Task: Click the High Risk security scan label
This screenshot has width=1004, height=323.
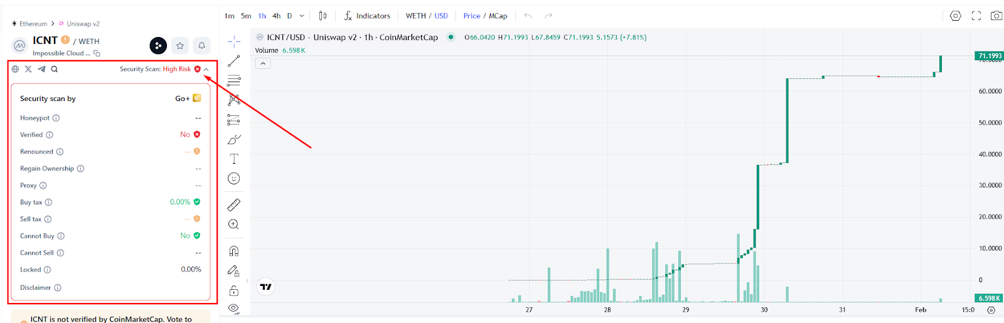Action: pos(177,69)
